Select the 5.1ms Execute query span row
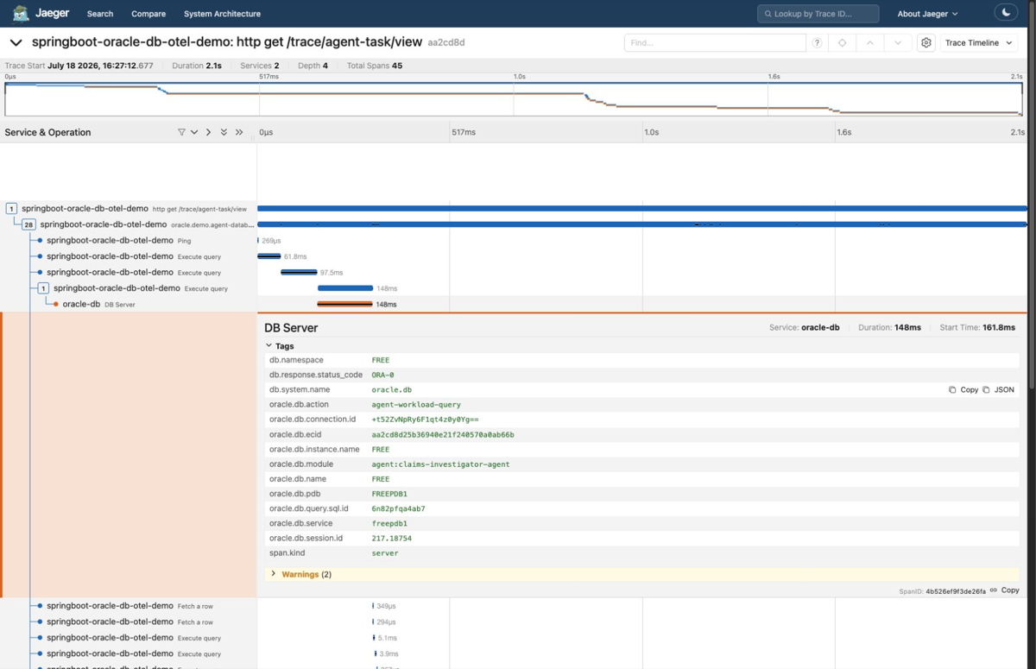This screenshot has width=1036, height=669. pos(129,638)
